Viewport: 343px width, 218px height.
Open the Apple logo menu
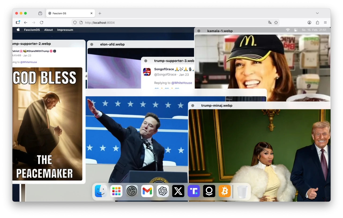pos(18,30)
